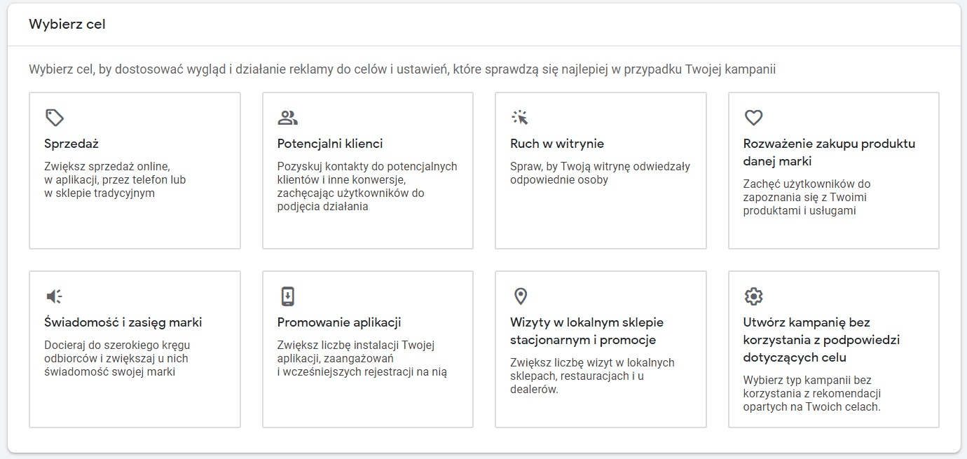
Task: Click the phone download icon for Promowanie aplikacji
Action: [287, 296]
